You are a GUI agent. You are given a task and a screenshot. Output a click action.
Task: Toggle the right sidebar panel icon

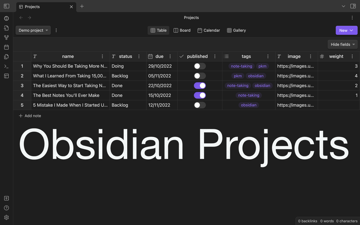[x=353, y=6]
